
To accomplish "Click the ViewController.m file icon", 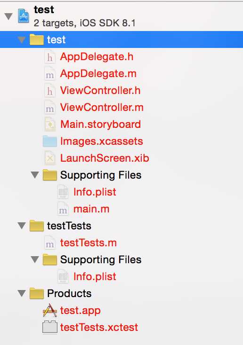I will click(50, 108).
